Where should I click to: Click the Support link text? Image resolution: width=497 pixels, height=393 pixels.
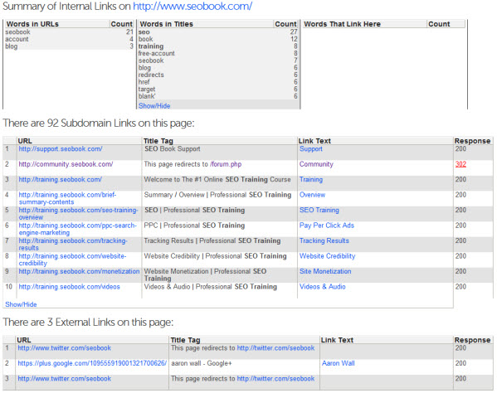click(311, 149)
